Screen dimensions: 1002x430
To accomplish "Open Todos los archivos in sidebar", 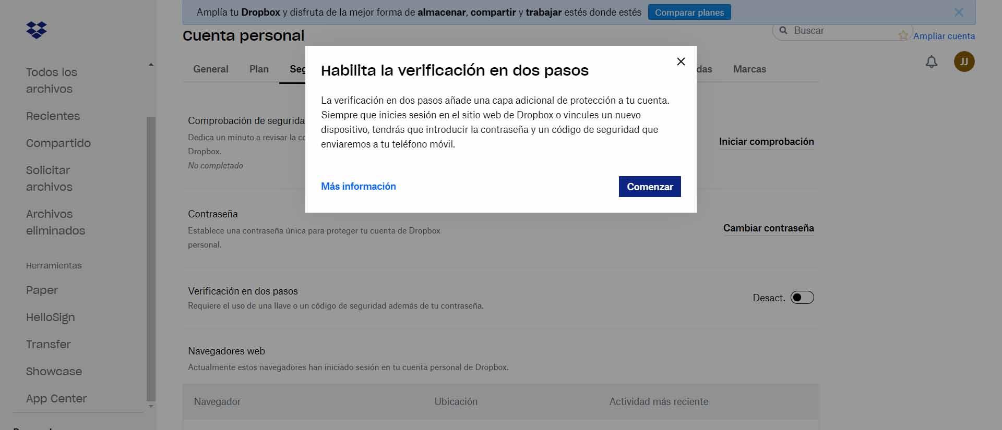I will 52,80.
